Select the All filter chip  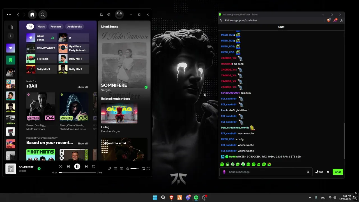[x=30, y=27]
